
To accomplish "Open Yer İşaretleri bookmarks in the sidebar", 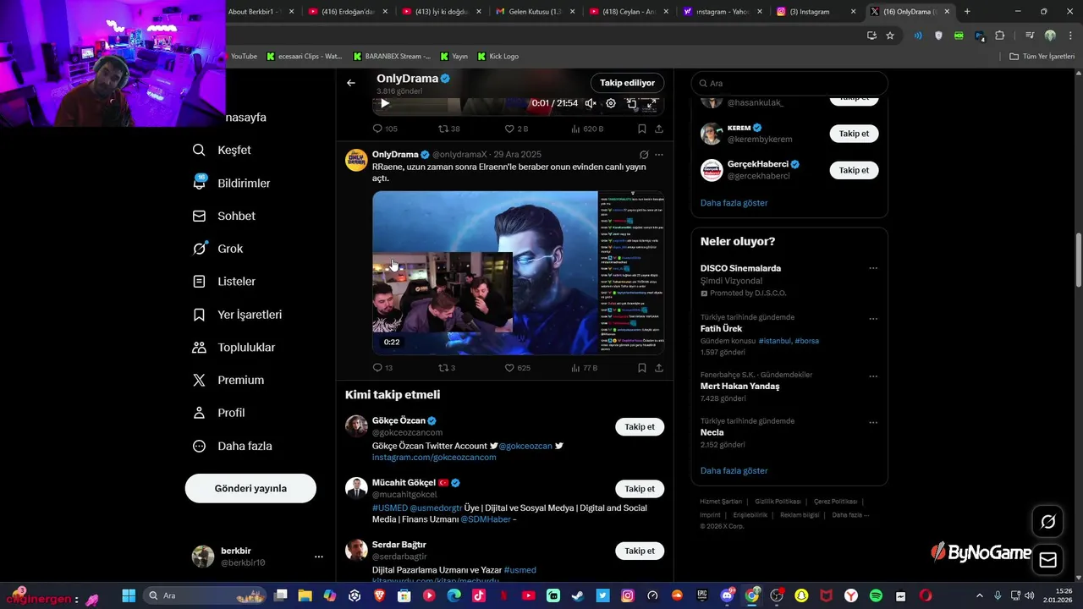I will 238,315.
